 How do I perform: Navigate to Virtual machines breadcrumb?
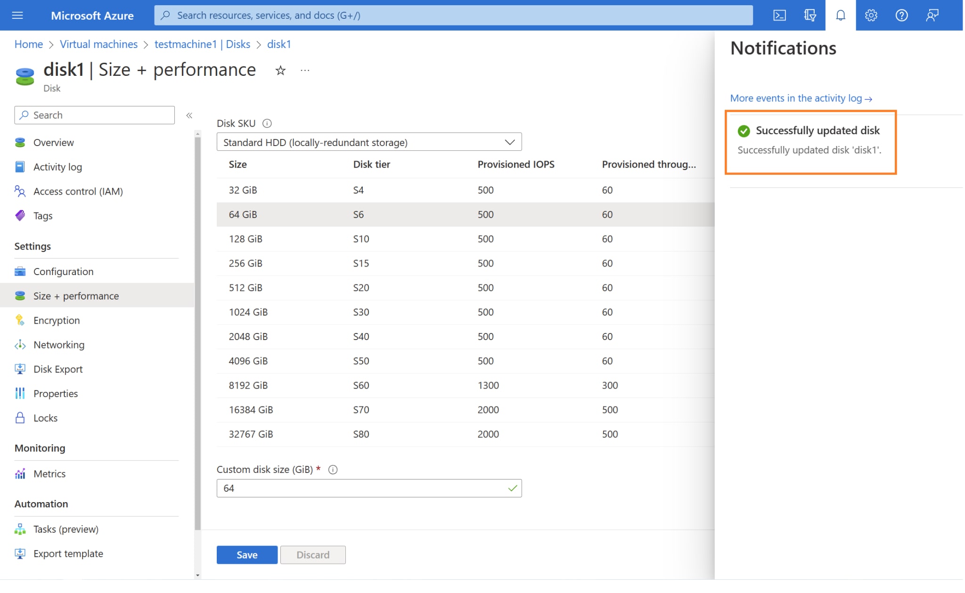98,44
